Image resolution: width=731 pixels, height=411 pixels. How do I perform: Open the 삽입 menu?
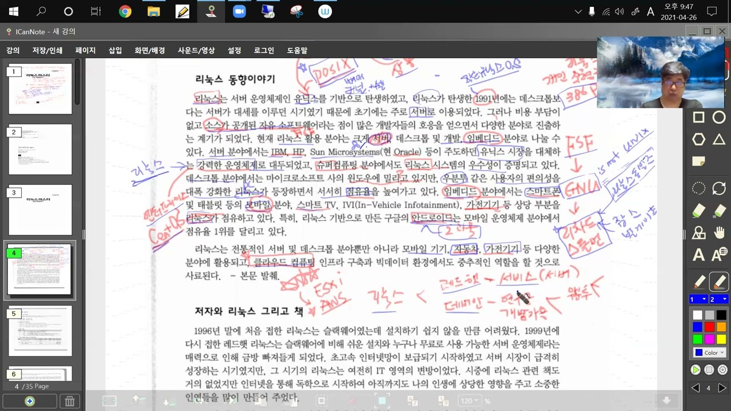(x=115, y=50)
